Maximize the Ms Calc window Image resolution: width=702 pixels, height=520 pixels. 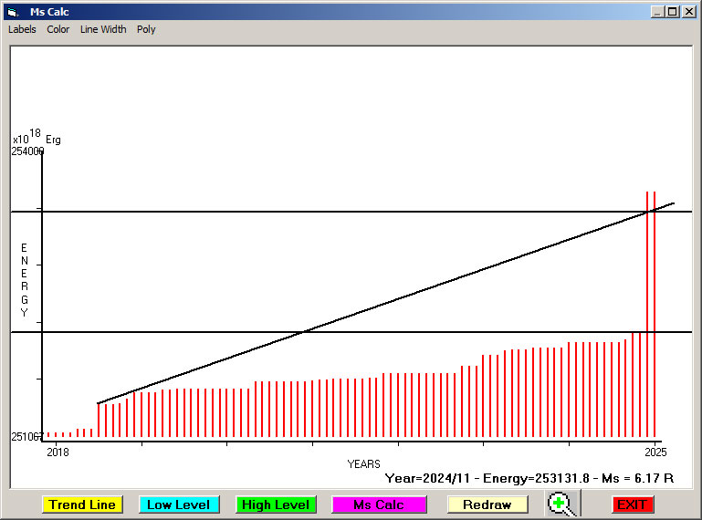[x=673, y=12]
